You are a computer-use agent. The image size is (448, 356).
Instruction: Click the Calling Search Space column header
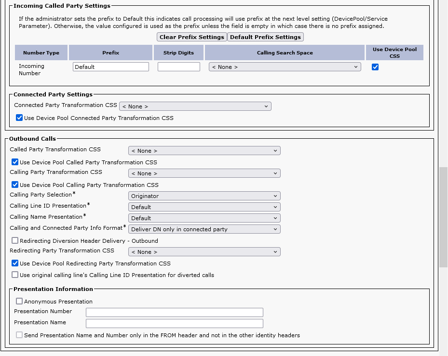pyautogui.click(x=285, y=53)
